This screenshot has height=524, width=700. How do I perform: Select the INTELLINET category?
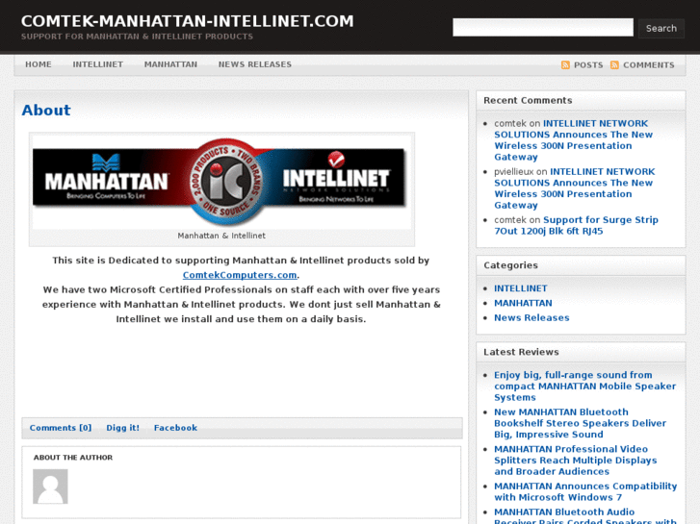click(521, 288)
